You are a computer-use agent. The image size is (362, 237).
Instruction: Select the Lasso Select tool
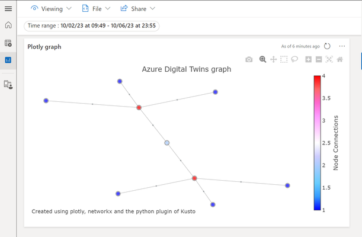[294, 59]
